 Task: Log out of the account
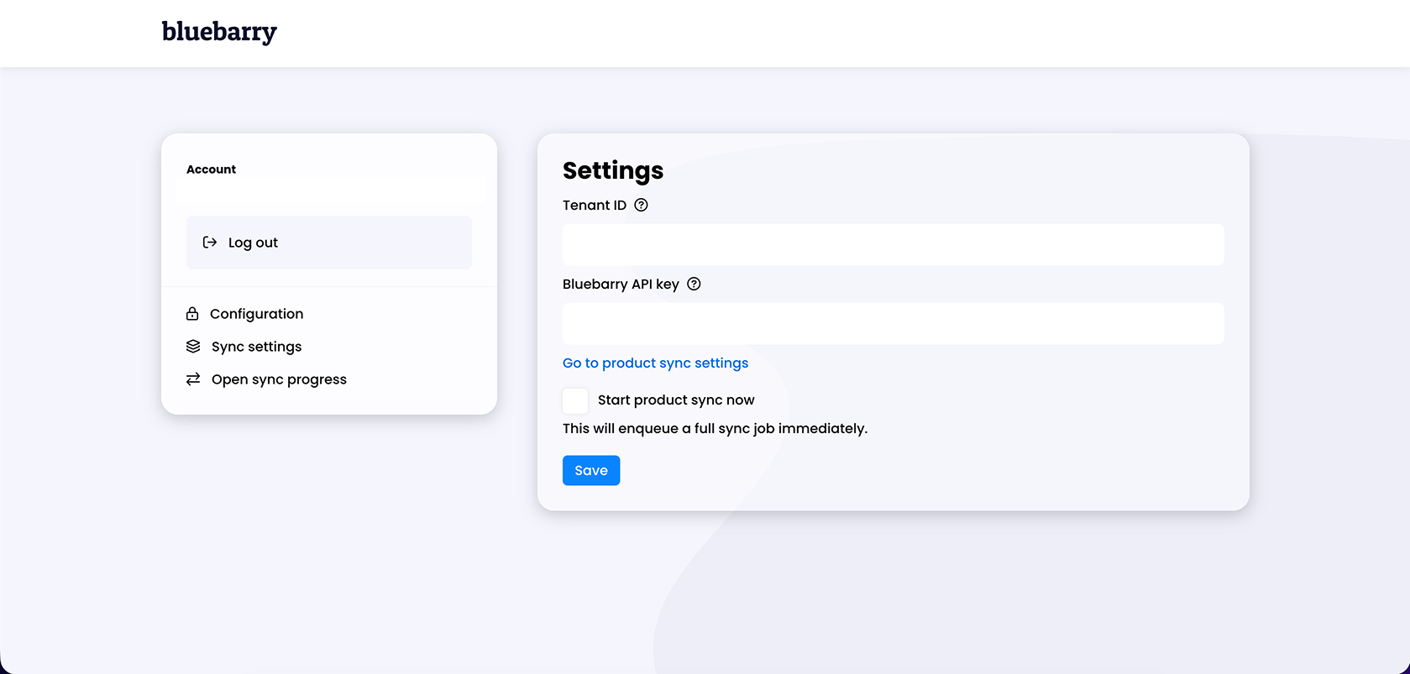point(329,243)
